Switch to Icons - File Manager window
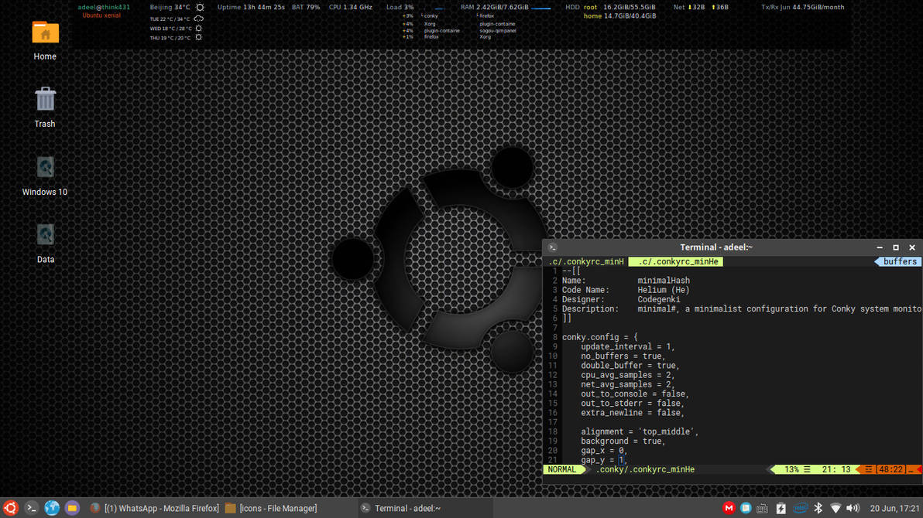The width and height of the screenshot is (923, 518). 271,508
